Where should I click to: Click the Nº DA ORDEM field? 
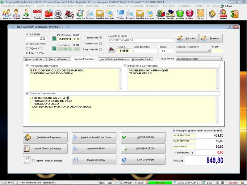coord(36,39)
